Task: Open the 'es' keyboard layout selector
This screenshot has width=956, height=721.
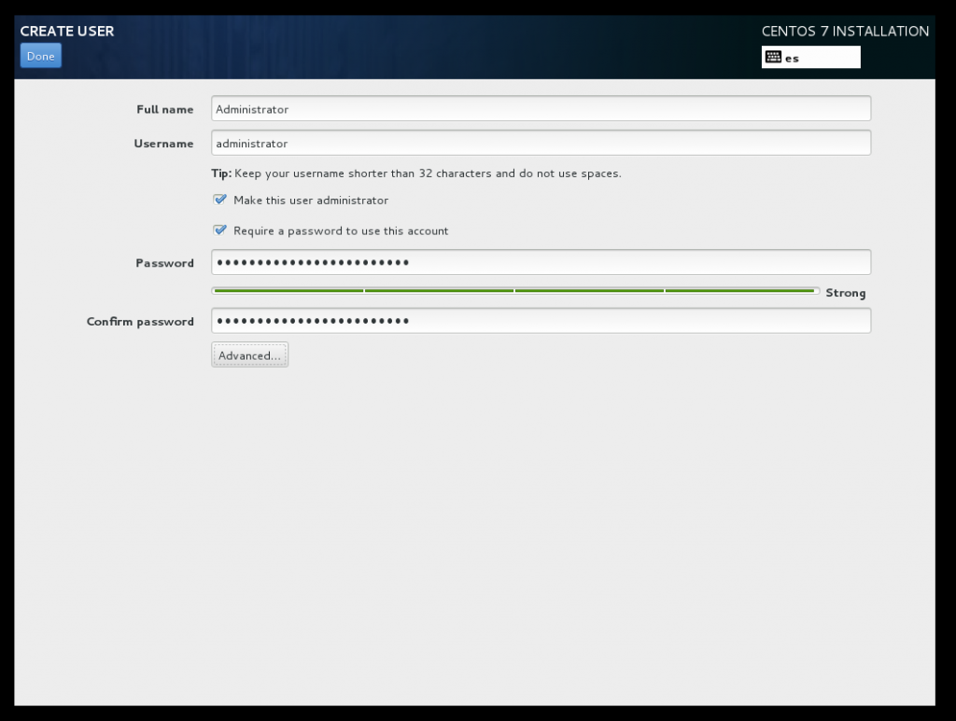Action: [x=810, y=57]
